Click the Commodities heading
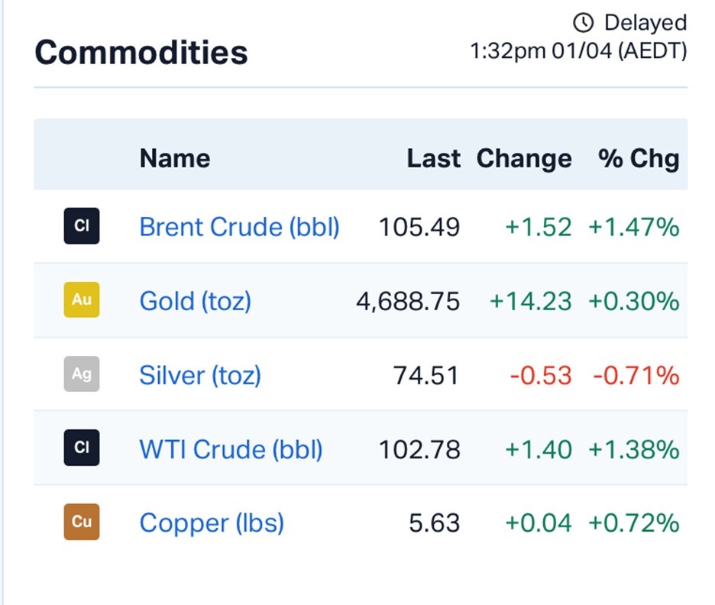The height and width of the screenshot is (605, 715). tap(141, 53)
